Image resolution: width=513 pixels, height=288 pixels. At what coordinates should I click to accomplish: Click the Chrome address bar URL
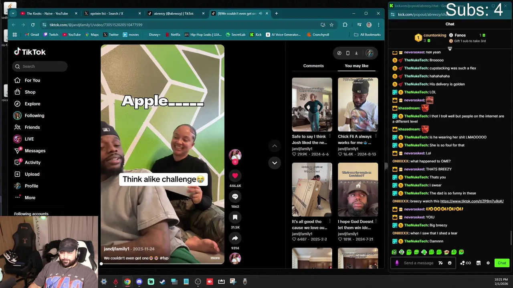click(x=96, y=25)
